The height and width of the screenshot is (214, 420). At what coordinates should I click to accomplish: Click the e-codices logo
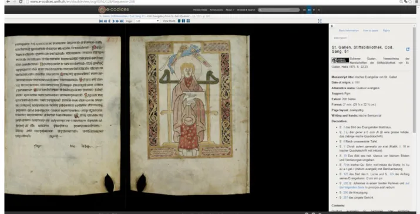point(113,9)
